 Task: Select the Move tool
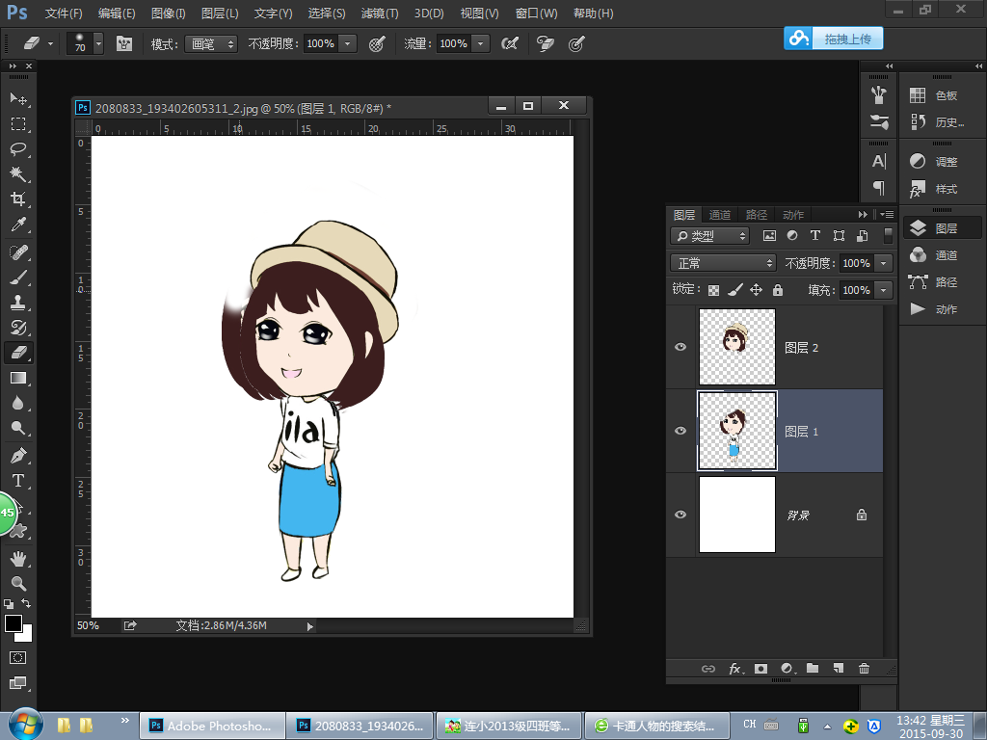point(18,99)
